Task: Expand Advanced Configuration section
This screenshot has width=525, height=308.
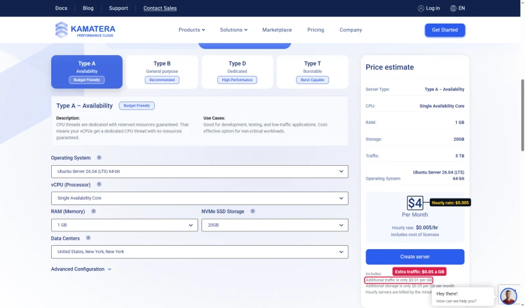Action: click(81, 269)
